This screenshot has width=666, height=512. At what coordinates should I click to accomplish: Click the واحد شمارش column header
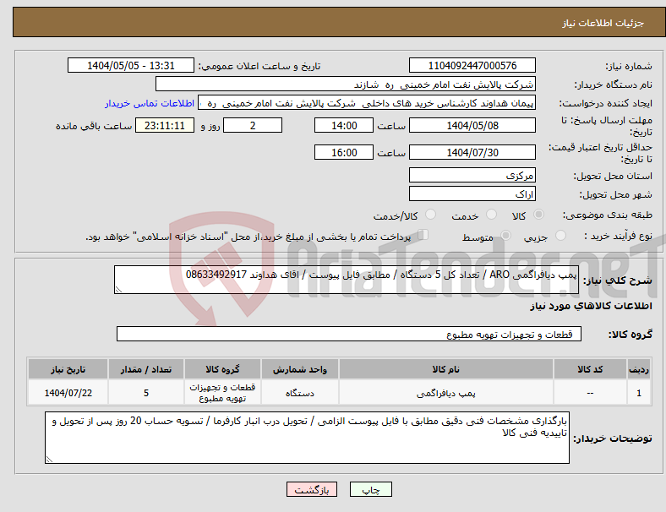coord(300,369)
